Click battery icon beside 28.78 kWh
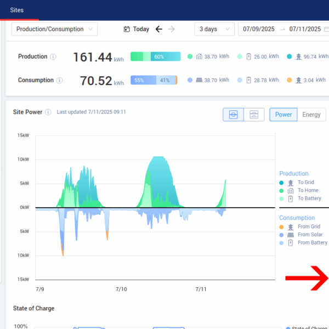 click(248, 80)
